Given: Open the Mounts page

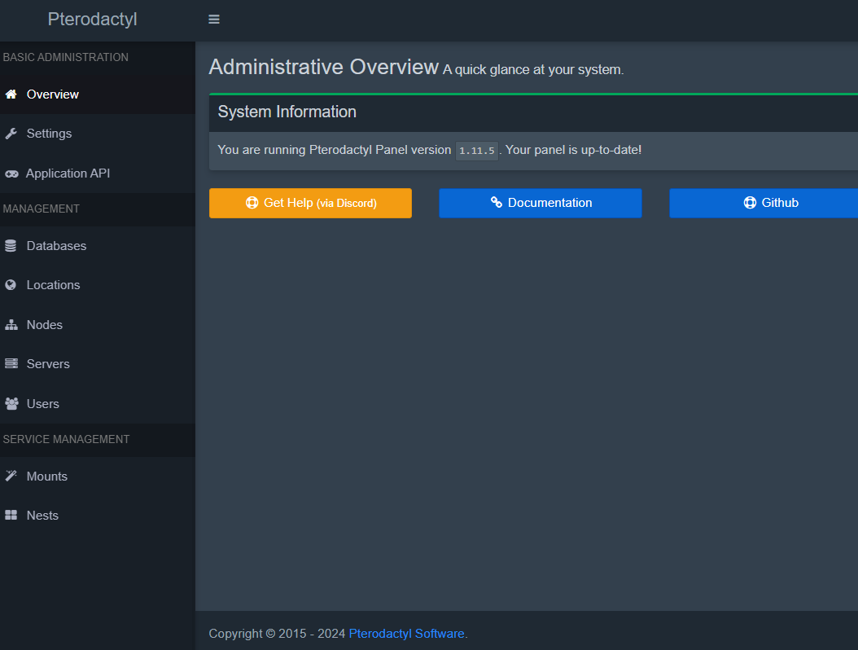Looking at the screenshot, I should coord(98,477).
